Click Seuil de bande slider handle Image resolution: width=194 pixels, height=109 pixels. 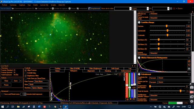coord(181,91)
